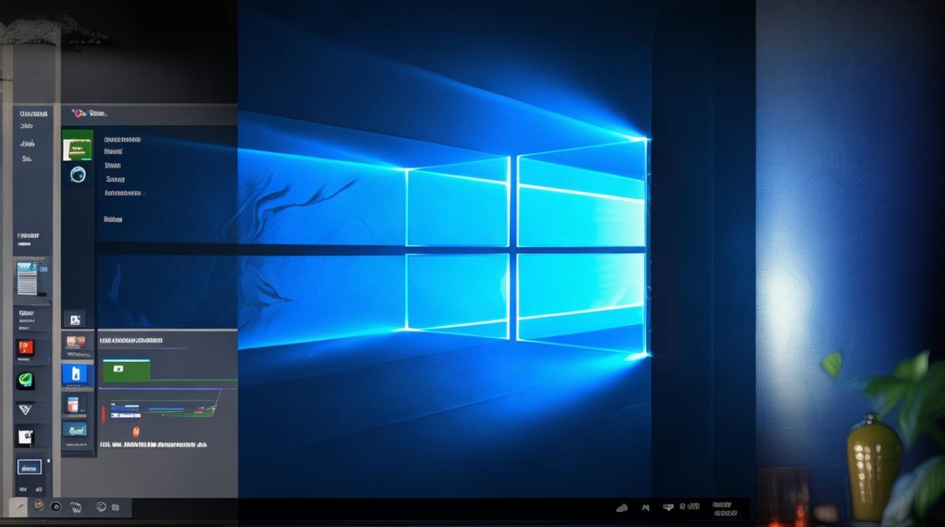This screenshot has width=945, height=527.
Task: Click the green bar with small white icon
Action: coord(126,369)
